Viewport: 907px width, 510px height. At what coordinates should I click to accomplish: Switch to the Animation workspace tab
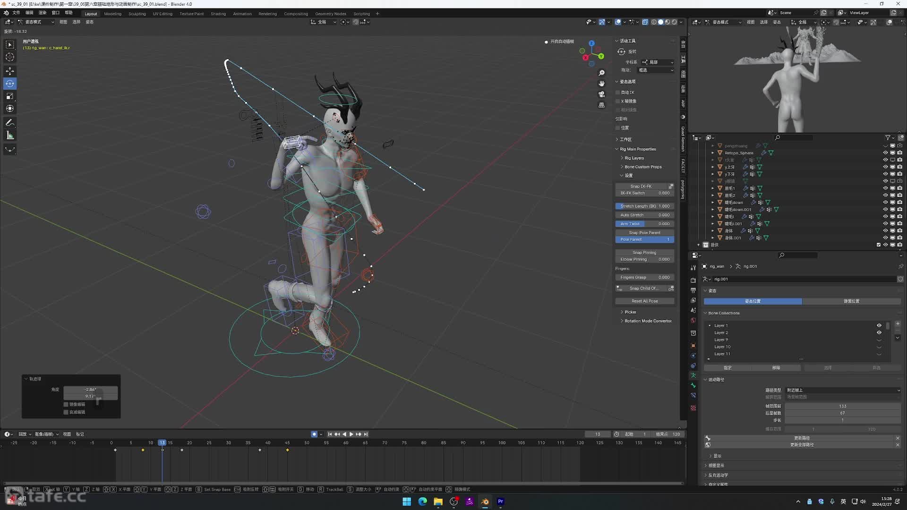point(242,14)
